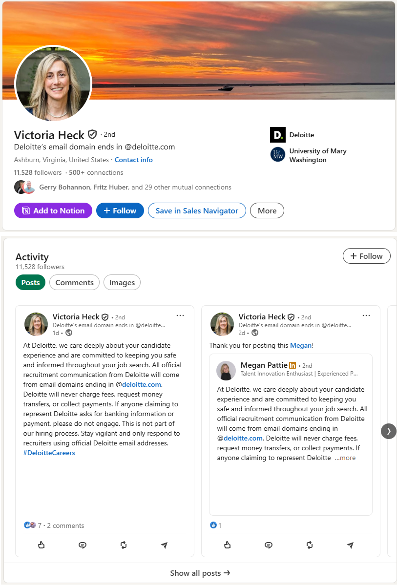
Task: Repost the first Deloitte careers post
Action: tap(124, 545)
